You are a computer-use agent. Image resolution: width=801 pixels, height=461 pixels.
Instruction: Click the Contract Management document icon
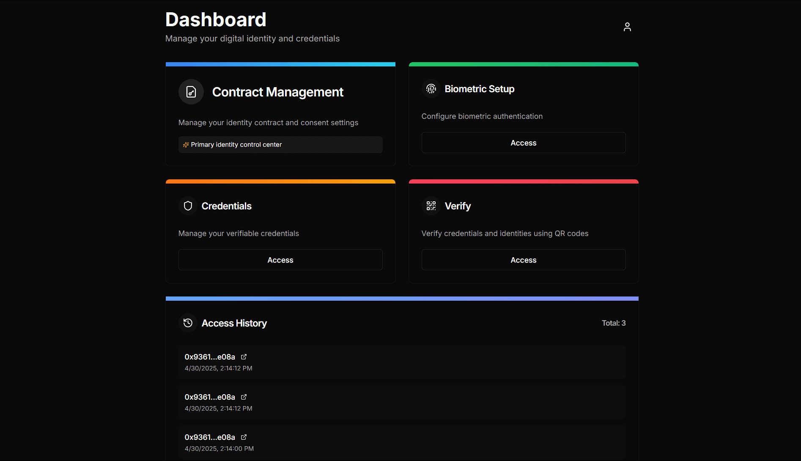(191, 92)
